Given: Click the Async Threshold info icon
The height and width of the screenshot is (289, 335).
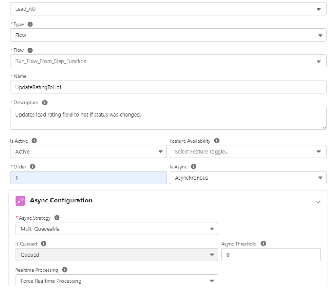Looking at the screenshot, I should 263,243.
